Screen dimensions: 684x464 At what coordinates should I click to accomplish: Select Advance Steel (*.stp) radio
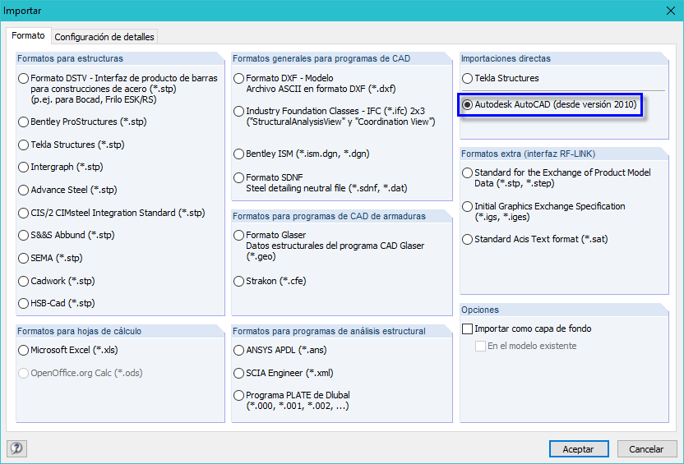pos(24,190)
